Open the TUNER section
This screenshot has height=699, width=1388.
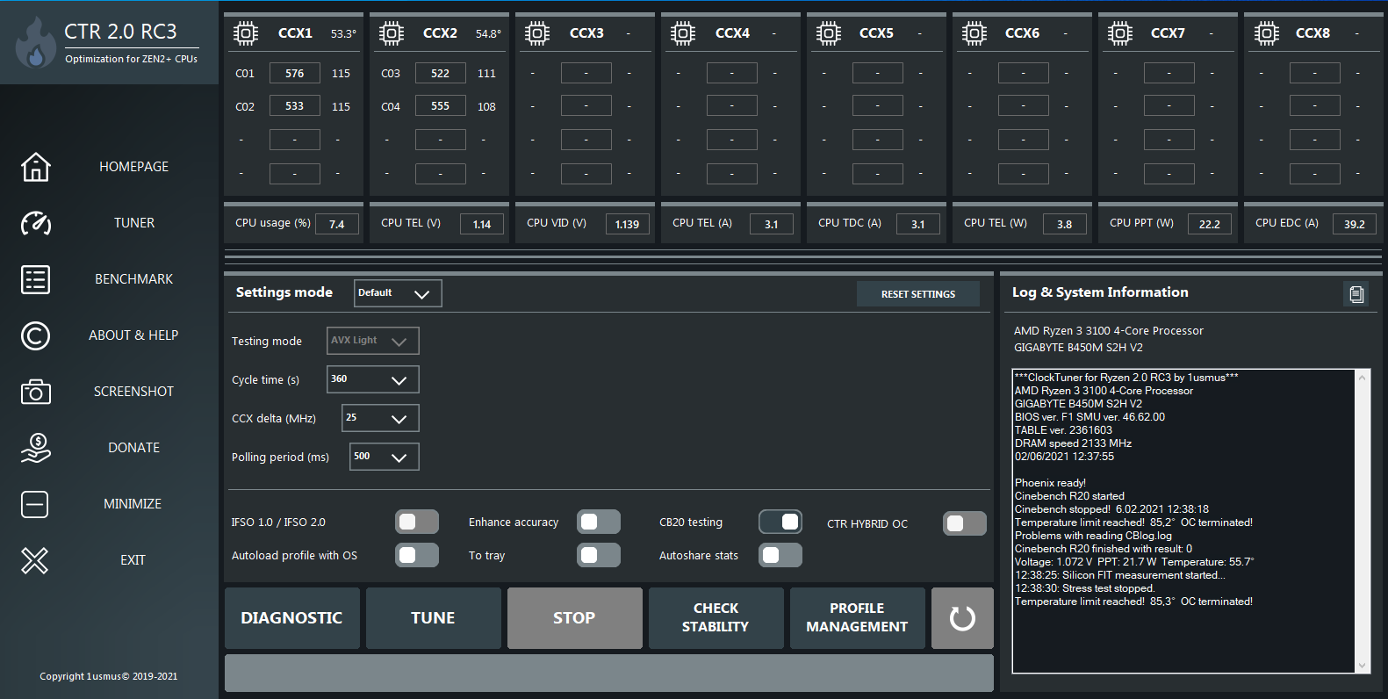coord(134,223)
